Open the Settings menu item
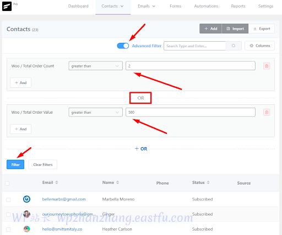The width and height of the screenshot is (282, 235). pyautogui.click(x=265, y=6)
